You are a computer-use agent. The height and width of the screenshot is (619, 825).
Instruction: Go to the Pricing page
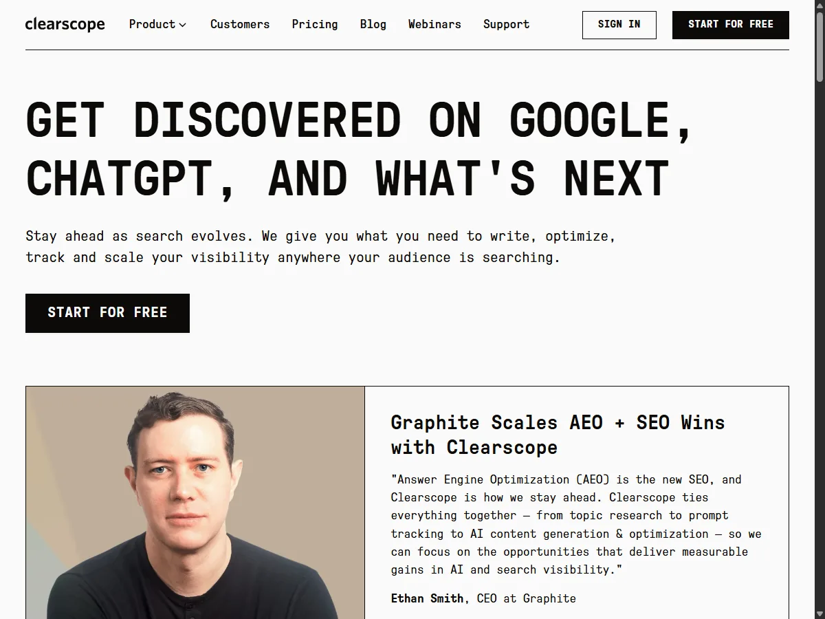(315, 24)
